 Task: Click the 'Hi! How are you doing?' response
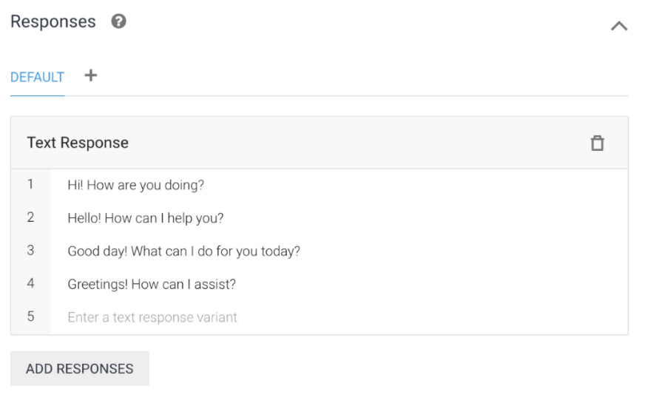click(135, 185)
